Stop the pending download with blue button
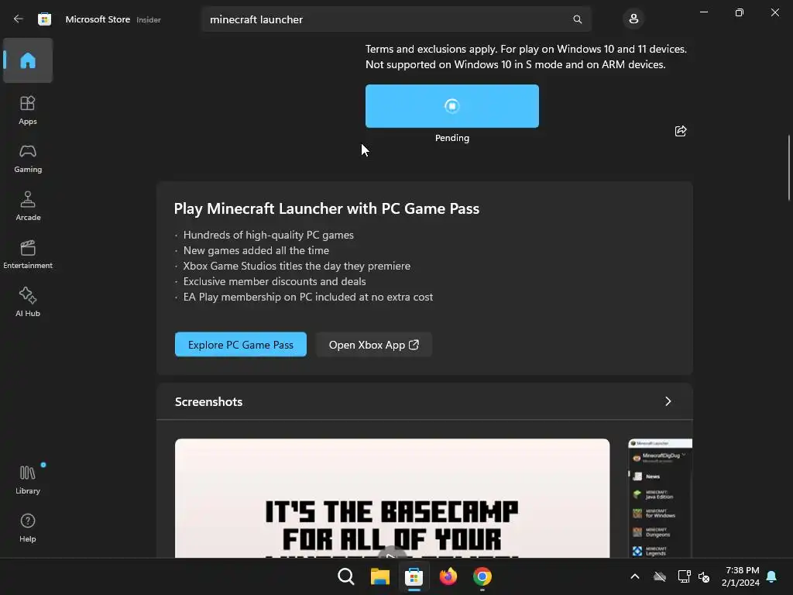This screenshot has width=793, height=595. pos(452,105)
